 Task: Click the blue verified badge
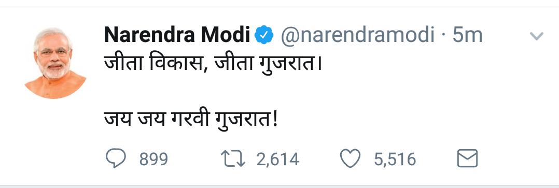[264, 35]
